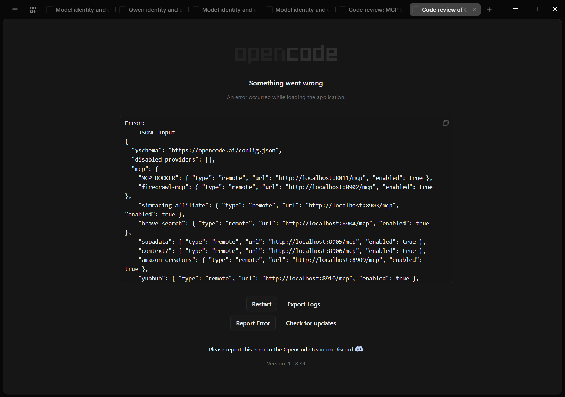Click the '"context7"' entry line
This screenshot has height=397, width=565.
point(282,251)
